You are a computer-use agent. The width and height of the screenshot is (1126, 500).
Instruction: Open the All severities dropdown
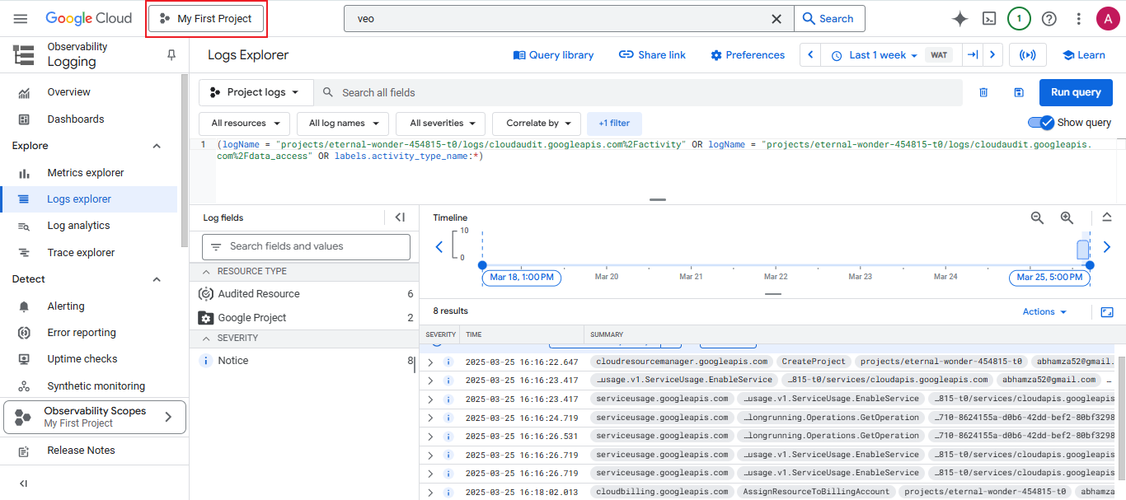pyautogui.click(x=440, y=124)
